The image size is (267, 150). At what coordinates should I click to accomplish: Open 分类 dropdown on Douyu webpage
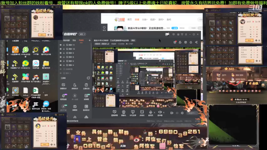click(145, 20)
